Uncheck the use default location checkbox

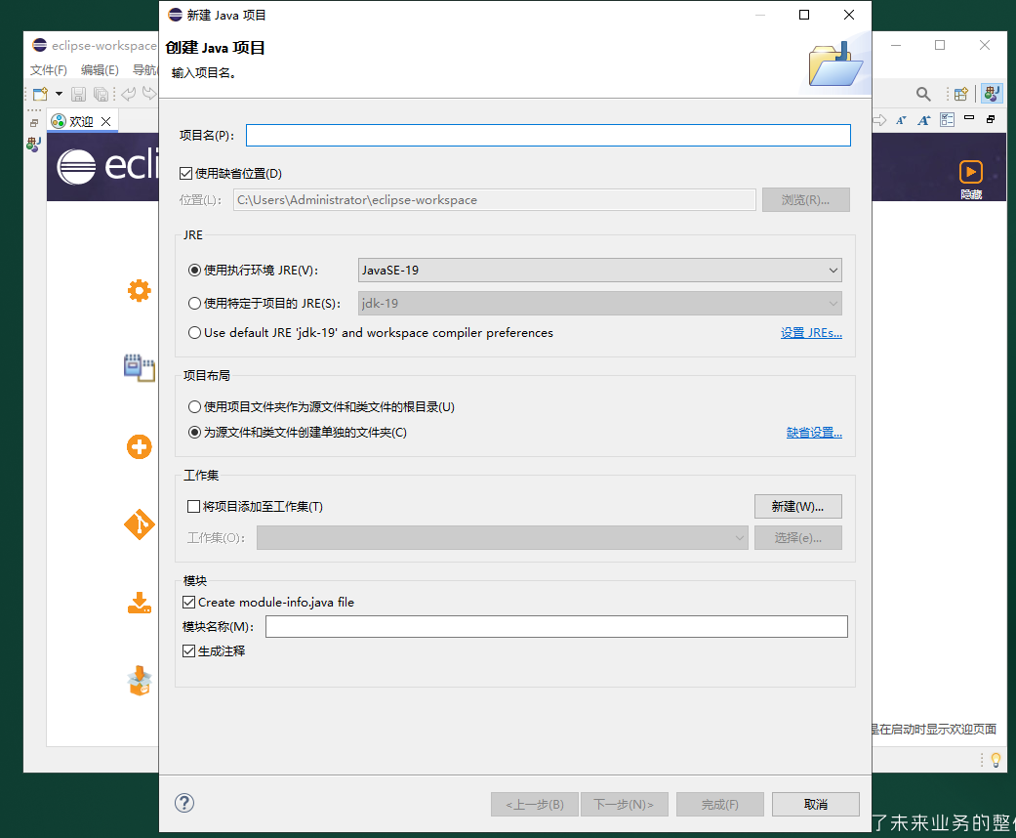[x=186, y=173]
